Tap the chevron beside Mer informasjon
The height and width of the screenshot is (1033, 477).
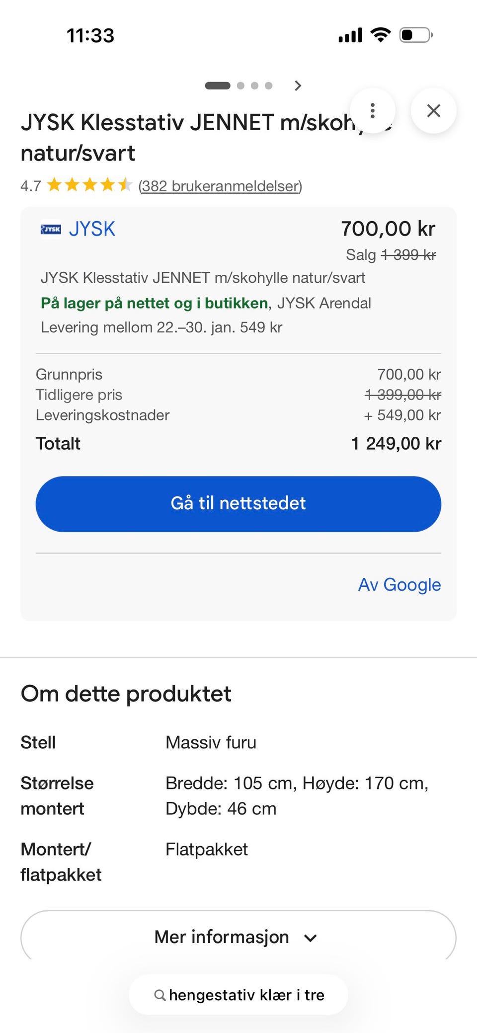pos(311,938)
